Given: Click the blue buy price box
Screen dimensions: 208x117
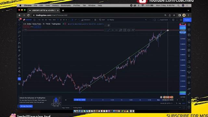Looking at the screenshot, I should tap(37, 27).
